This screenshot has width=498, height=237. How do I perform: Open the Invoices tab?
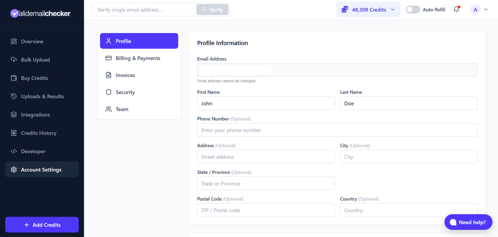125,75
